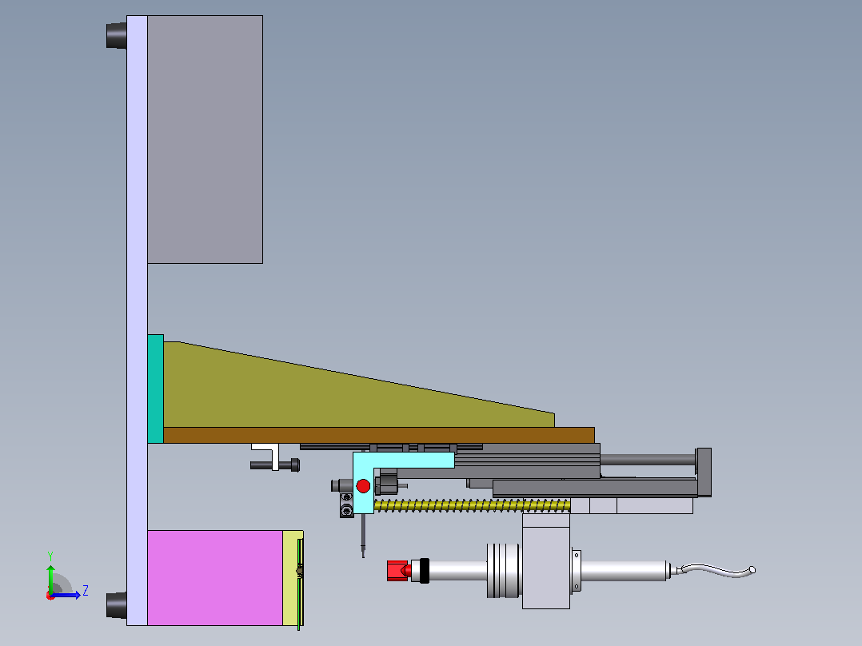Select the top black foot on the back plate
This screenshot has height=646, width=862.
[x=117, y=36]
